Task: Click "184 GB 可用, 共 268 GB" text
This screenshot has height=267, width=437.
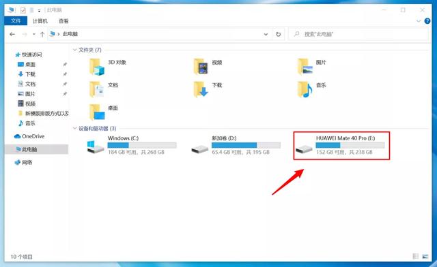Action: 136,152
